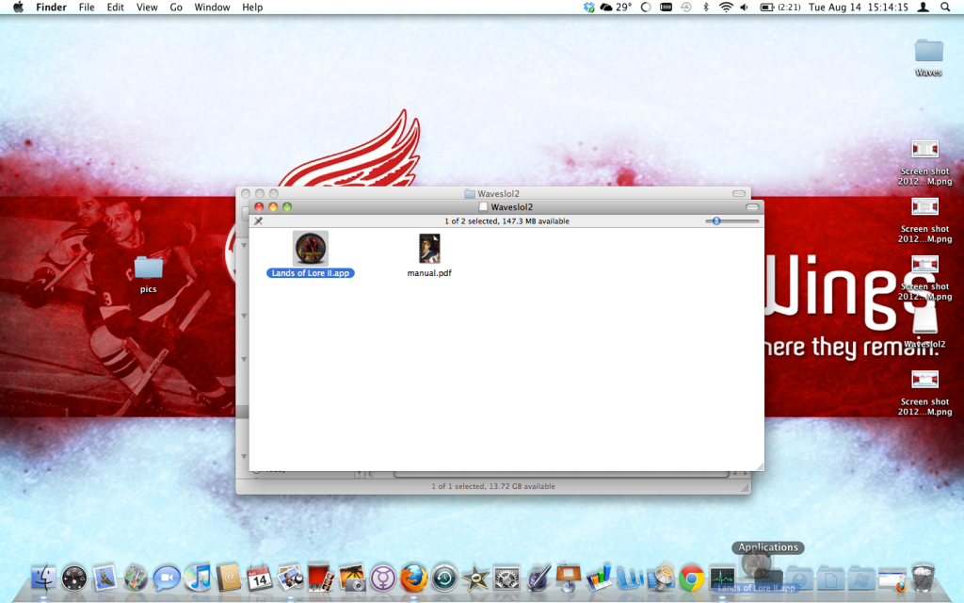Image resolution: width=964 pixels, height=603 pixels.
Task: Launch the pen and globe app in the Dock
Action: (x=538, y=579)
